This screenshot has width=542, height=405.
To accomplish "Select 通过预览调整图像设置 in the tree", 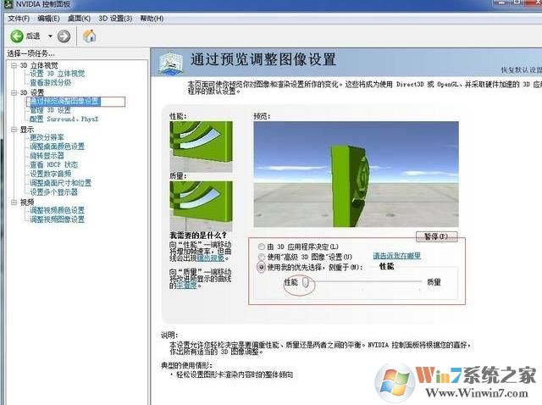I will click(65, 102).
